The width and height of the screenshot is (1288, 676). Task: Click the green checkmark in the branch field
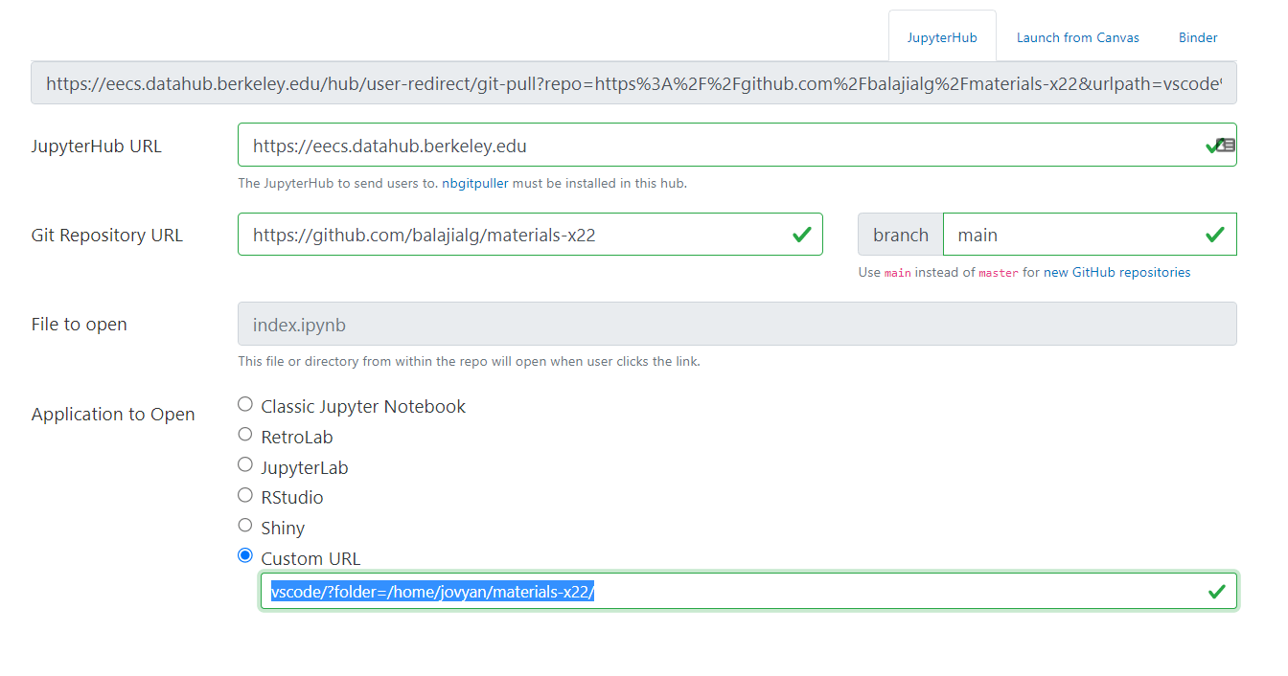coord(1215,235)
